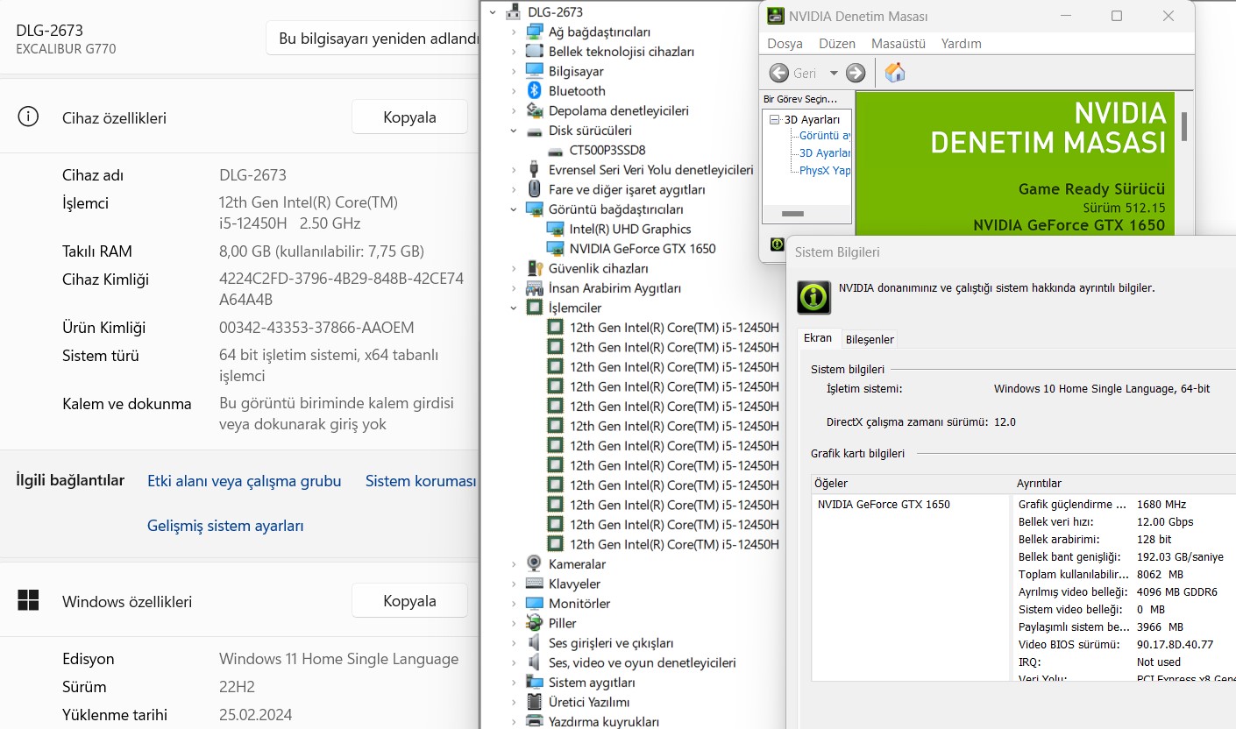The image size is (1236, 729).
Task: Click the Klavyeler keyboard icon
Action: click(534, 584)
